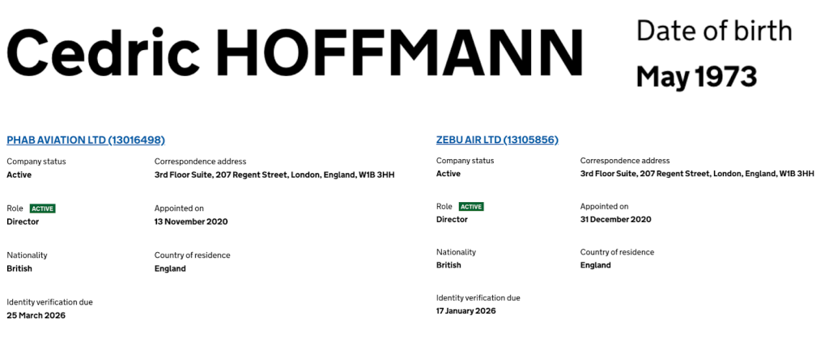The width and height of the screenshot is (829, 341).
Task: Click England country of residence under ZEBU AIR
Action: click(596, 265)
